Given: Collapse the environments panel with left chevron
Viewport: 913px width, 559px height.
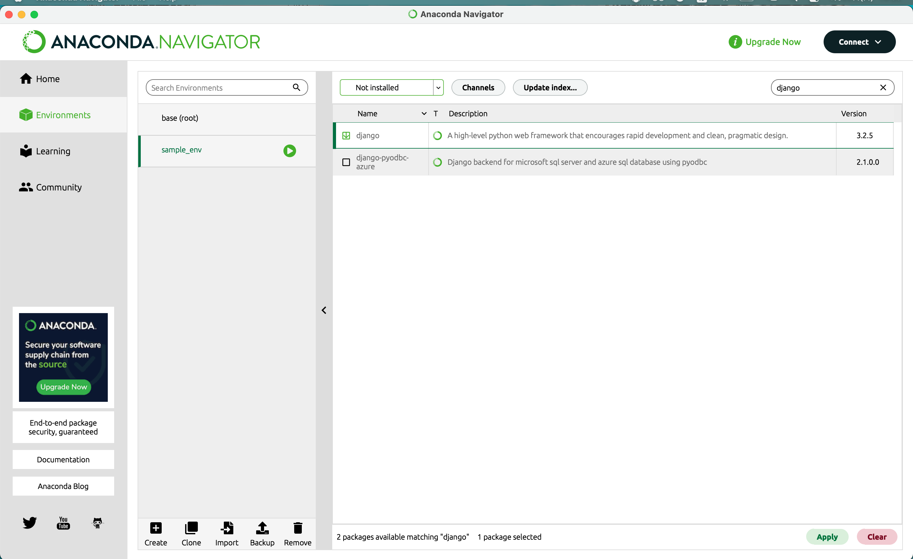Looking at the screenshot, I should [x=324, y=310].
